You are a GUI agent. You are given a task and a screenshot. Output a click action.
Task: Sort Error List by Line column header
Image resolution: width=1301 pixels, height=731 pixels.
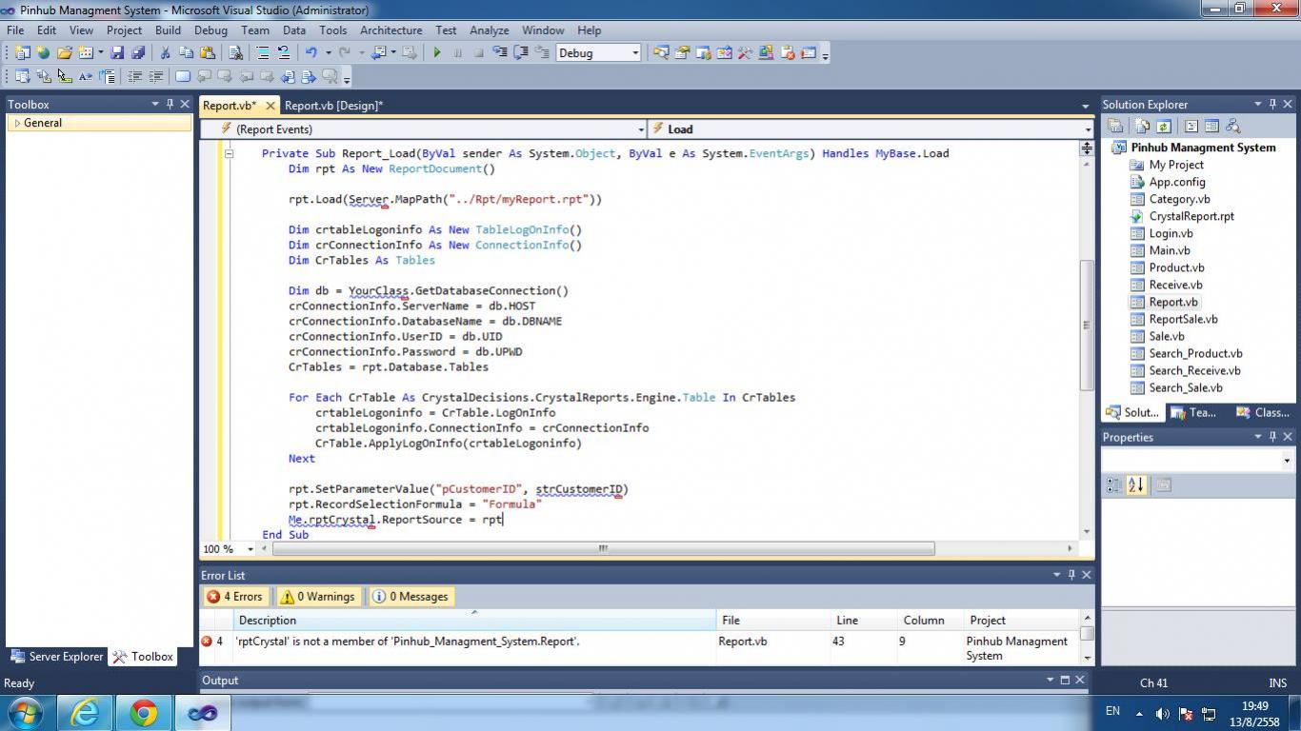point(863,621)
